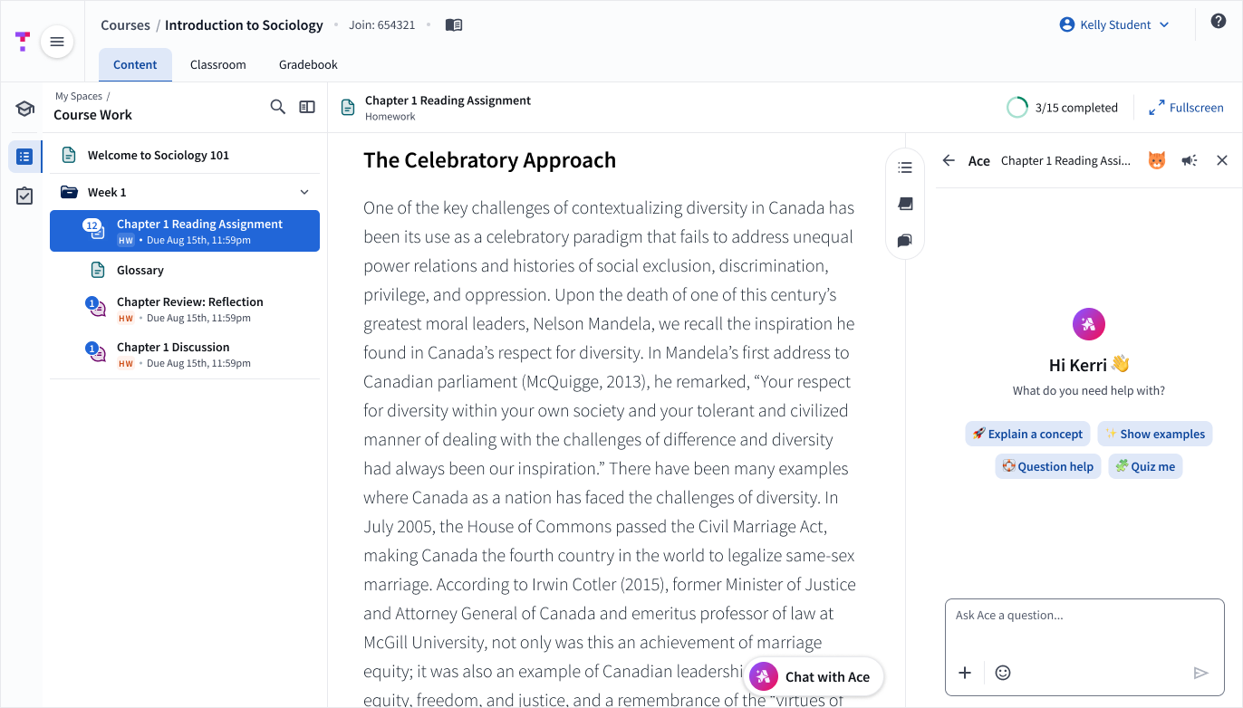Toggle the sidebar panel layout icon

click(307, 107)
